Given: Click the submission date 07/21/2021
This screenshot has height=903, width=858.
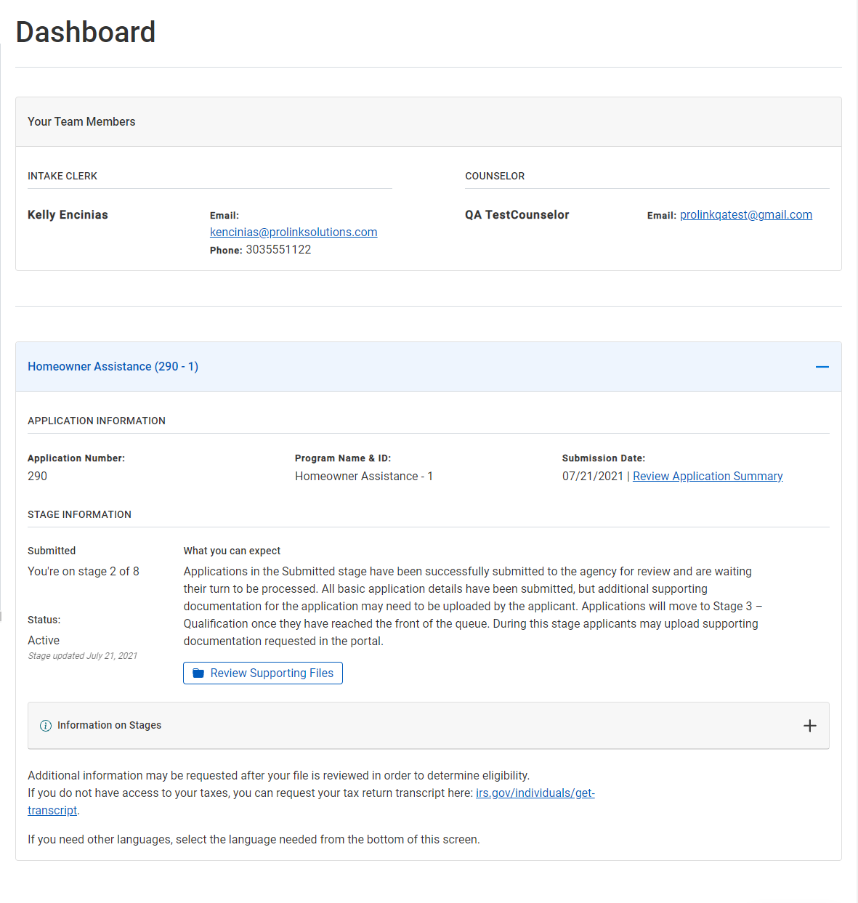Looking at the screenshot, I should pos(592,476).
